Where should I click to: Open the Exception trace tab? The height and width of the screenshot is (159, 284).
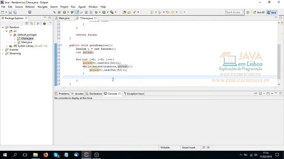pos(134,94)
